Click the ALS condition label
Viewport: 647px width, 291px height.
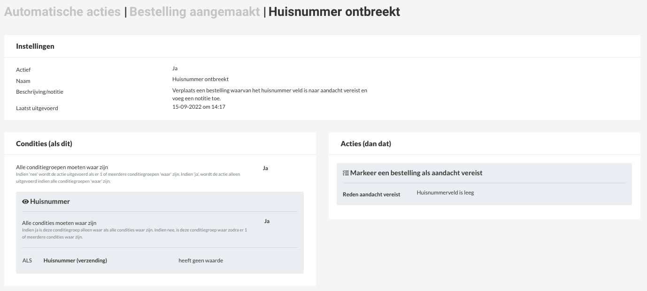27,261
